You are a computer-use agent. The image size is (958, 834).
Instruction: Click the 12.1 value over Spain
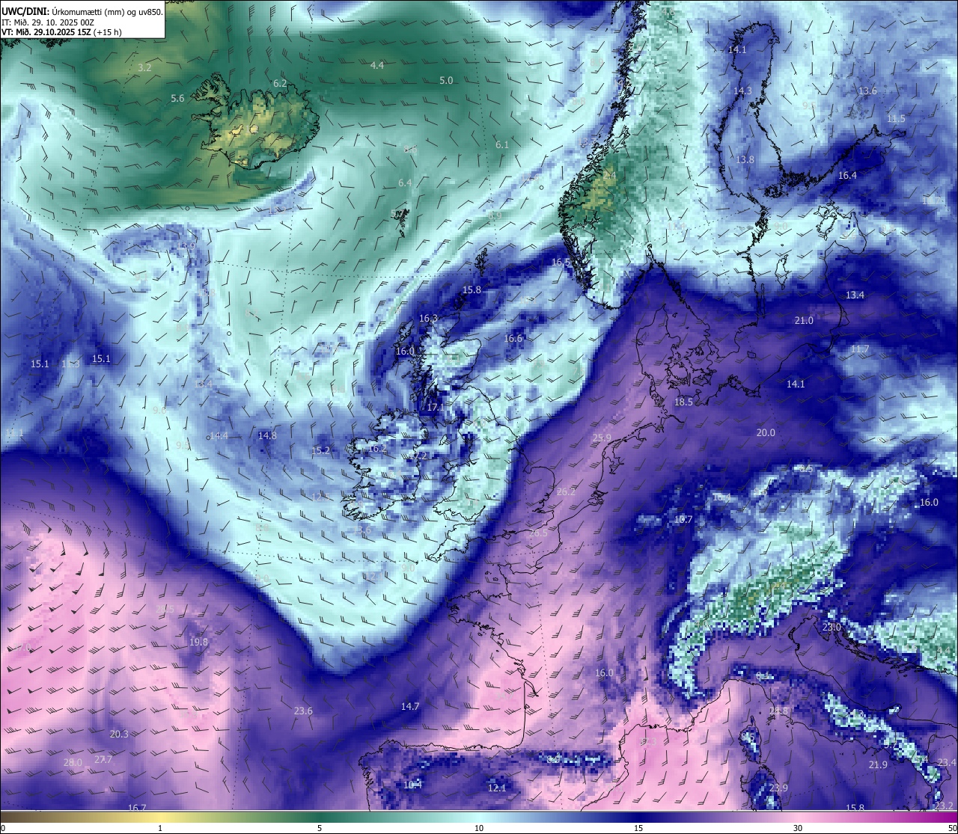point(497,788)
